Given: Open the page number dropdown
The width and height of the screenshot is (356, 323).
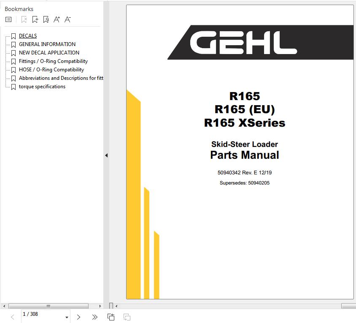Looking at the screenshot, I should (67, 318).
